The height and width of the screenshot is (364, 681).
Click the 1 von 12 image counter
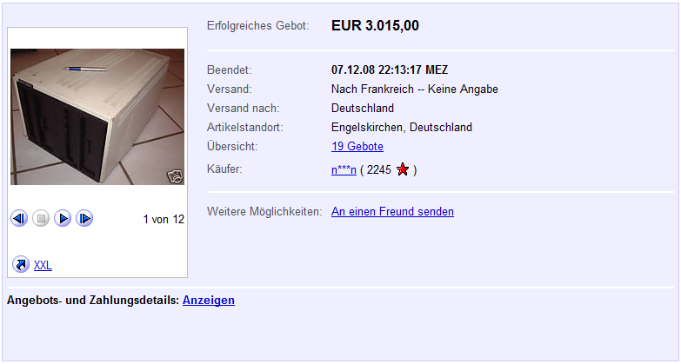(x=164, y=219)
